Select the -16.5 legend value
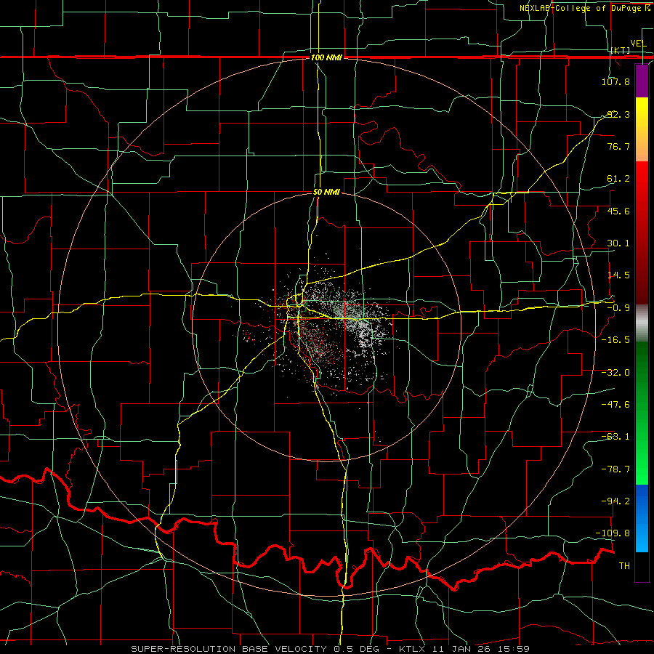The height and width of the screenshot is (654, 654). 615,340
